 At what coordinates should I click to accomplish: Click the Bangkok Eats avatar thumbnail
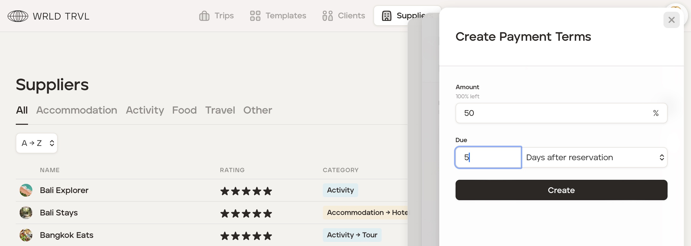click(26, 235)
